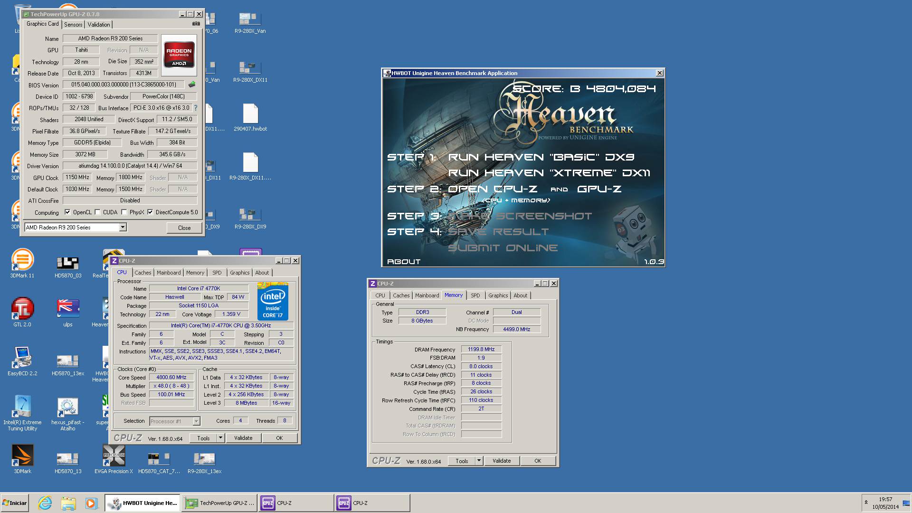This screenshot has height=513, width=912.
Task: Click the GPU-Z screenshot camera icon
Action: (x=196, y=24)
